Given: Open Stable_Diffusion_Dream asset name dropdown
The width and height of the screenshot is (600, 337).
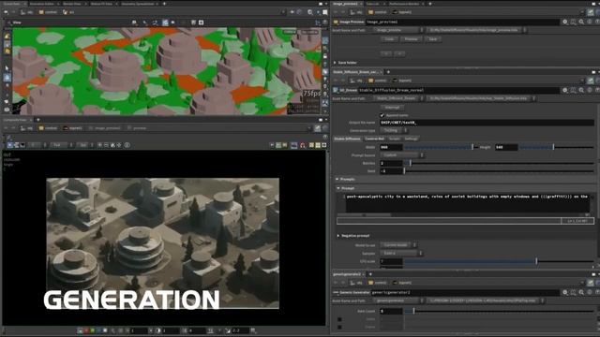Looking at the screenshot, I should pos(398,98).
